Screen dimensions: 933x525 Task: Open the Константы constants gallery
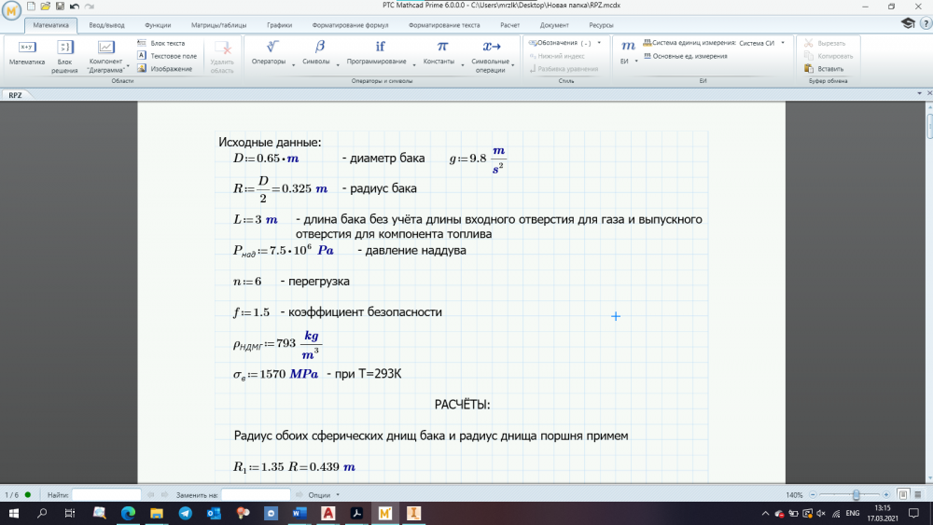[439, 53]
